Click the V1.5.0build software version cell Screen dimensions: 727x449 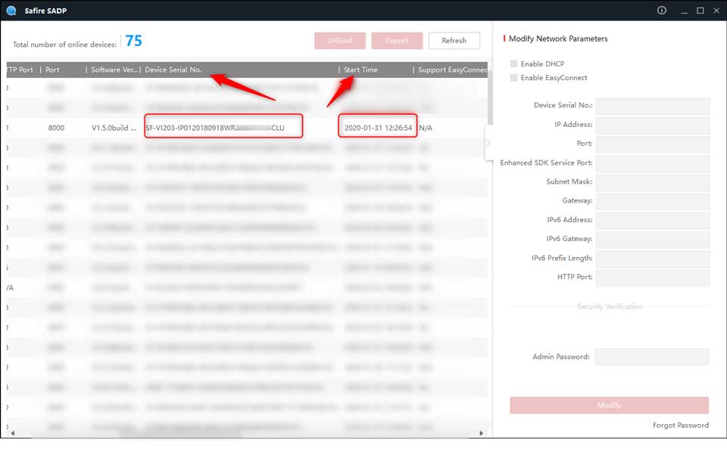click(x=114, y=128)
